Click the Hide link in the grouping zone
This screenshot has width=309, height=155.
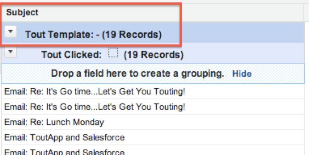(241, 74)
